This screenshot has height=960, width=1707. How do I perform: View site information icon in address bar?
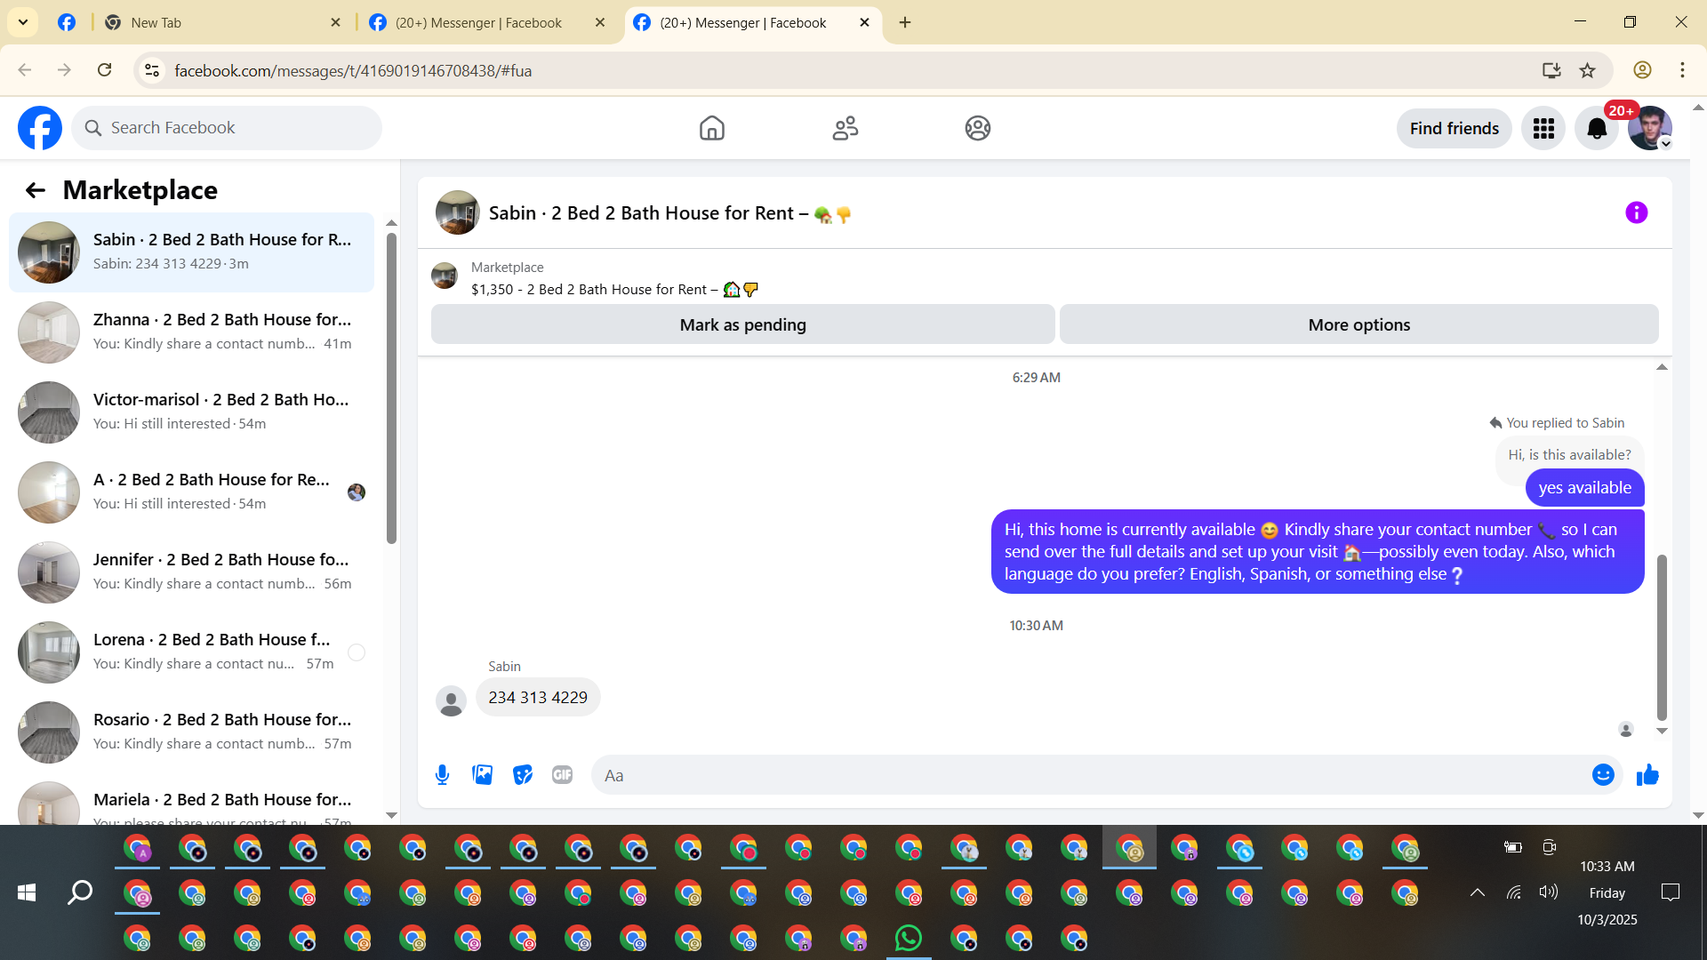click(x=152, y=70)
